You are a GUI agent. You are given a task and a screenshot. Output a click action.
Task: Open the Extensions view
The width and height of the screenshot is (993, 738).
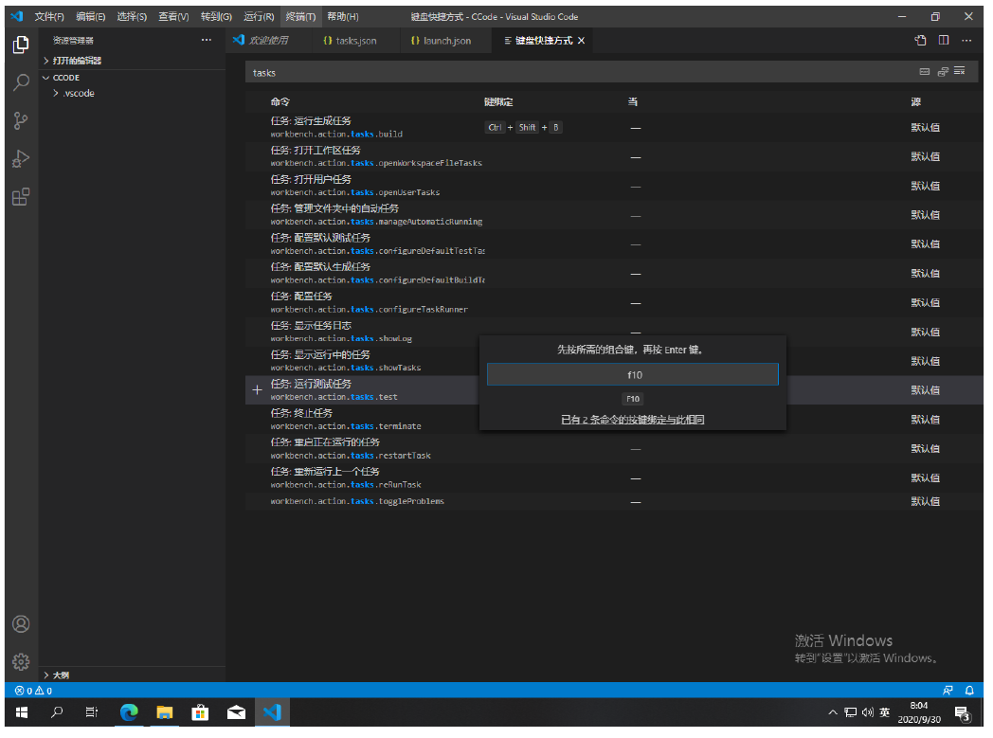[x=21, y=197]
